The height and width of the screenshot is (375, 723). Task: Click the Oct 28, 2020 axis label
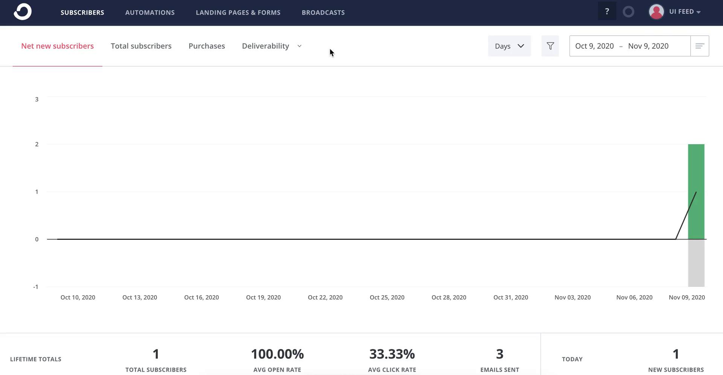pyautogui.click(x=449, y=297)
